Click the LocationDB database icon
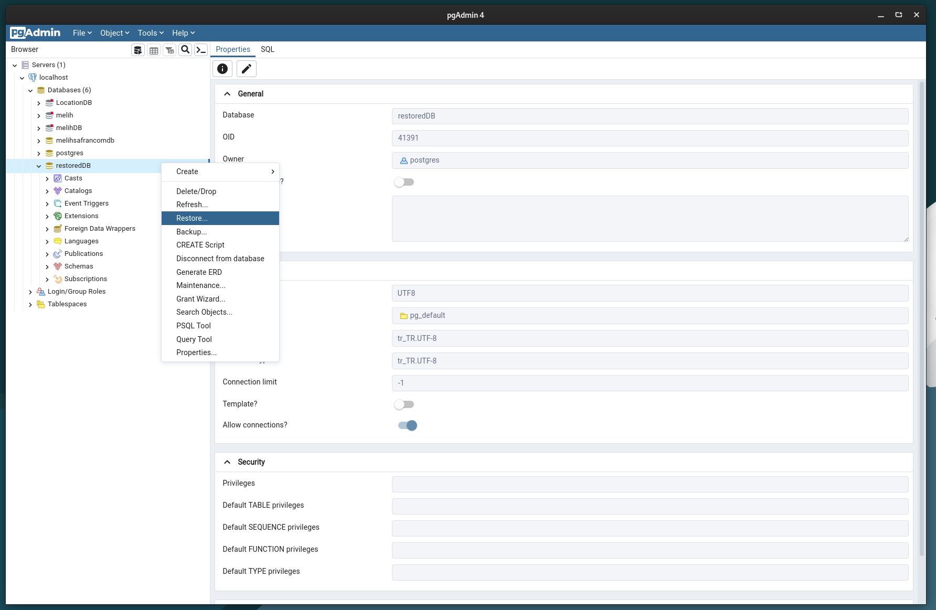 [49, 103]
